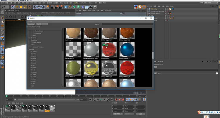220x118 pixels.
Task: Click the coordinate system icon
Action: click(x=47, y=7)
